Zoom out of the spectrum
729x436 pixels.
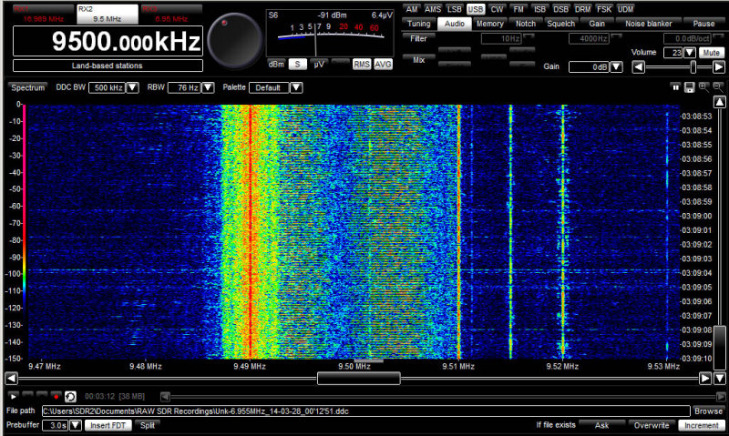pyautogui.click(x=718, y=86)
